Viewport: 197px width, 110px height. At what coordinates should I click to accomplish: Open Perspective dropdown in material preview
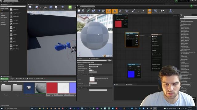pyautogui.click(x=83, y=16)
